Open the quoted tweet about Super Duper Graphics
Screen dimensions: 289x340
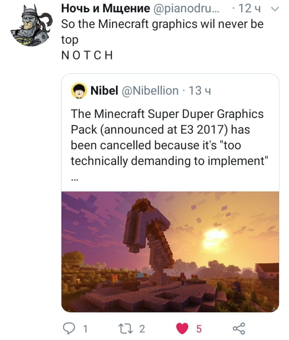(x=170, y=193)
